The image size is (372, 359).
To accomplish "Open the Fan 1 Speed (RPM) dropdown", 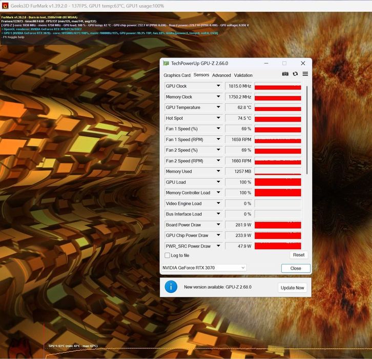I will [218, 139].
